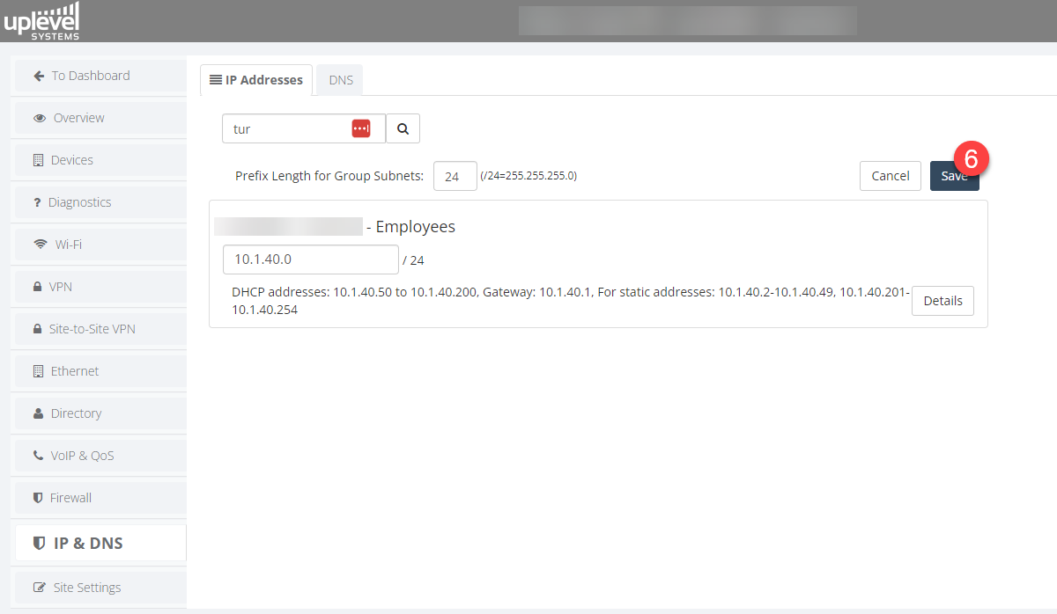Click the '/ 24' suffix beside subnet field
Viewport: 1057px width, 614px height.
(x=413, y=260)
